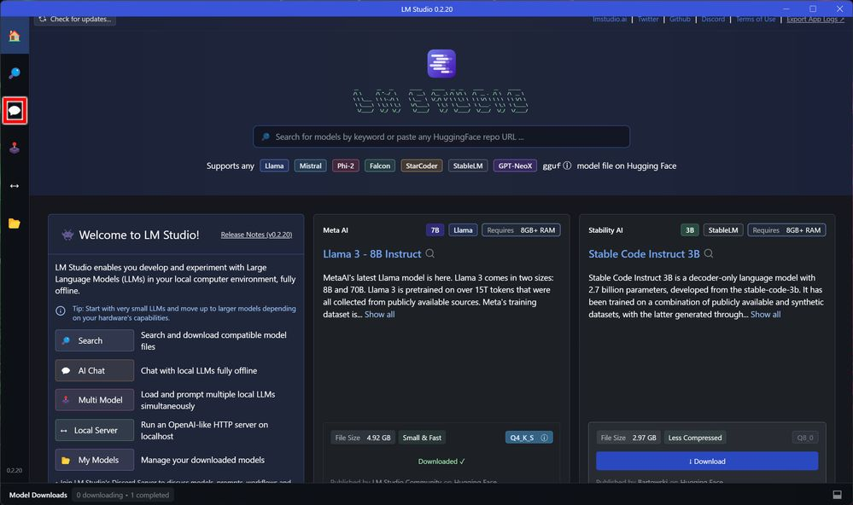Viewport: 853px width, 505px height.
Task: Expand Stable Code description with Show all
Action: [x=765, y=314]
